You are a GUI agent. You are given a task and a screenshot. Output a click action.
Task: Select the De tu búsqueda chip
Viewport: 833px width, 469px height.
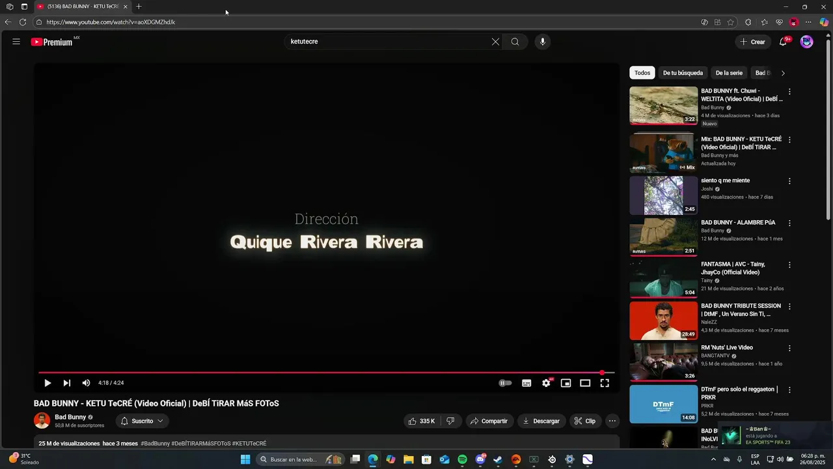683,73
